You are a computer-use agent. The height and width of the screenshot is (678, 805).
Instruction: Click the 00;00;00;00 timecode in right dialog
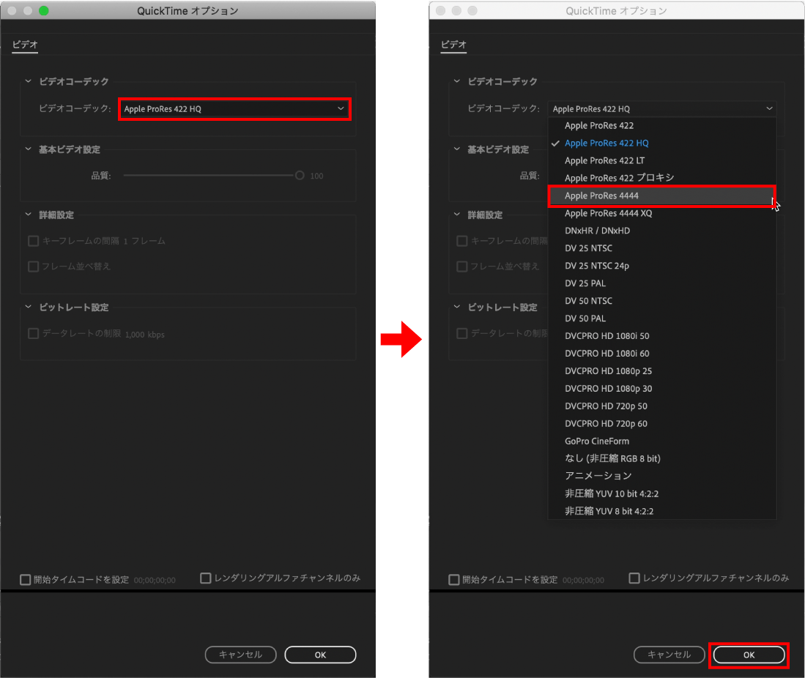pyautogui.click(x=583, y=580)
